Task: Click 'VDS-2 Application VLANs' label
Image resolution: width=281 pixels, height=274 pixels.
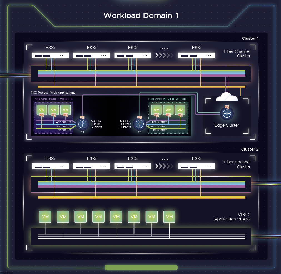Action: [x=232, y=217]
